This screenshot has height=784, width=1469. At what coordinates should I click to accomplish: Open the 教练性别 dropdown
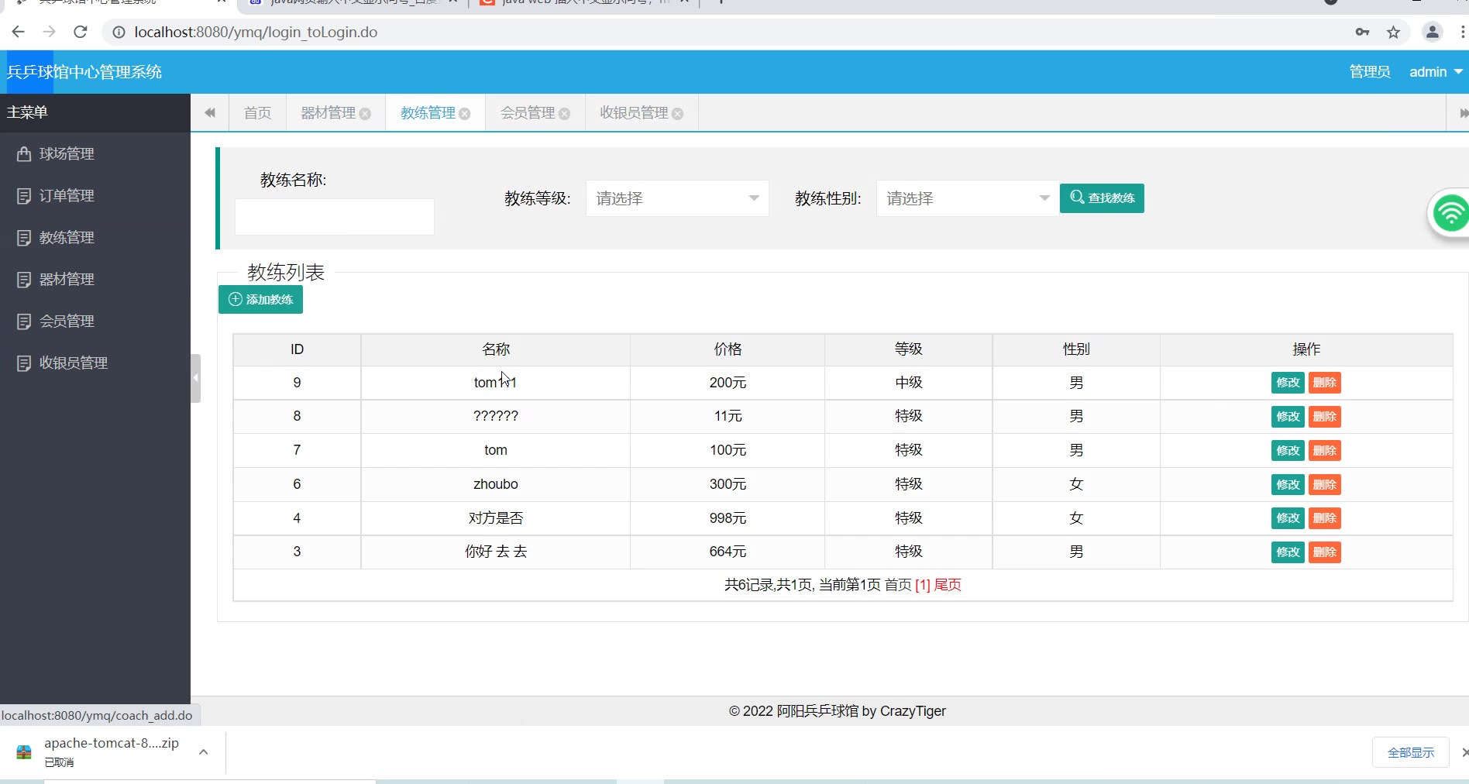pyautogui.click(x=968, y=198)
